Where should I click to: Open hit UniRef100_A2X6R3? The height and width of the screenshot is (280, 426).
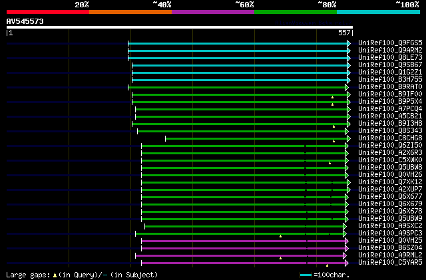click(390, 153)
